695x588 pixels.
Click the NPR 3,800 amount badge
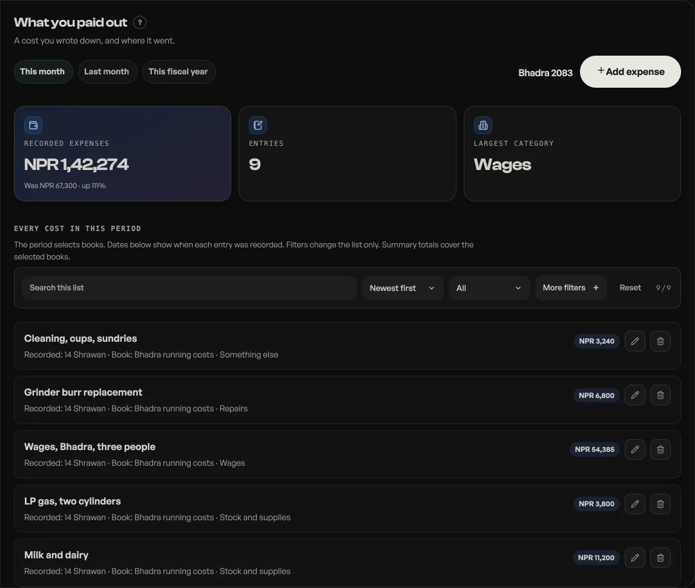tap(596, 504)
